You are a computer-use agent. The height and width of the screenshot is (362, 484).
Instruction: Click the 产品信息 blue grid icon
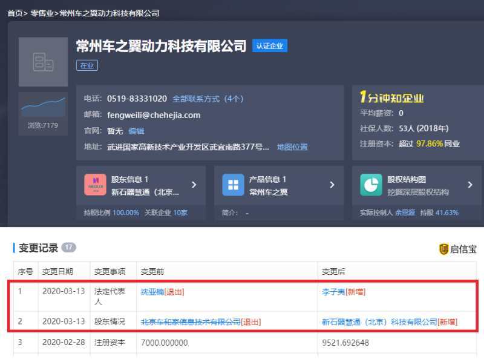(233, 185)
